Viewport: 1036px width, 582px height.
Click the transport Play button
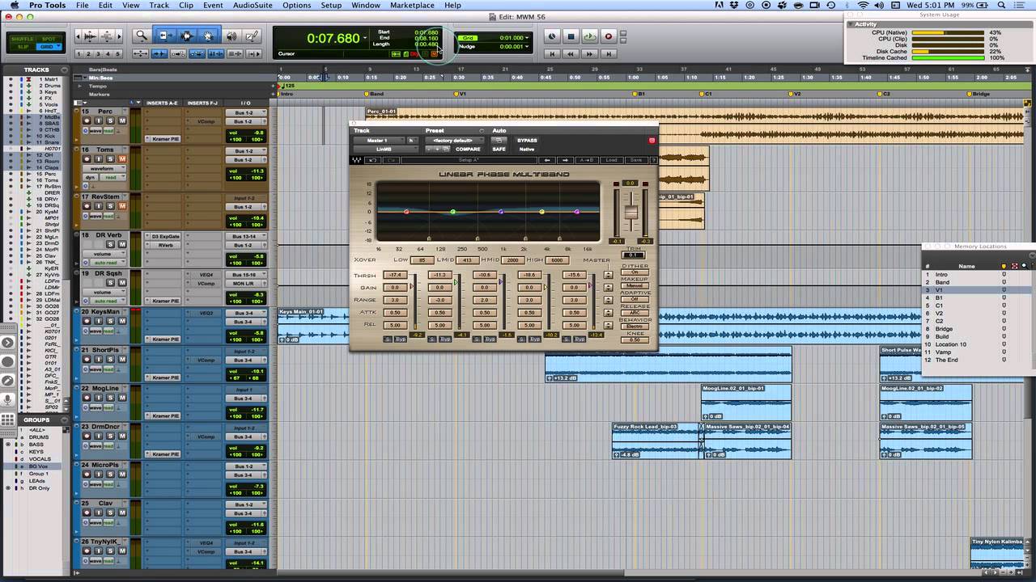[x=589, y=36]
